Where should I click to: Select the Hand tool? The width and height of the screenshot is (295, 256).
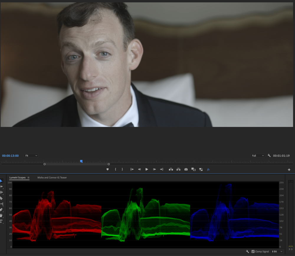(1, 215)
